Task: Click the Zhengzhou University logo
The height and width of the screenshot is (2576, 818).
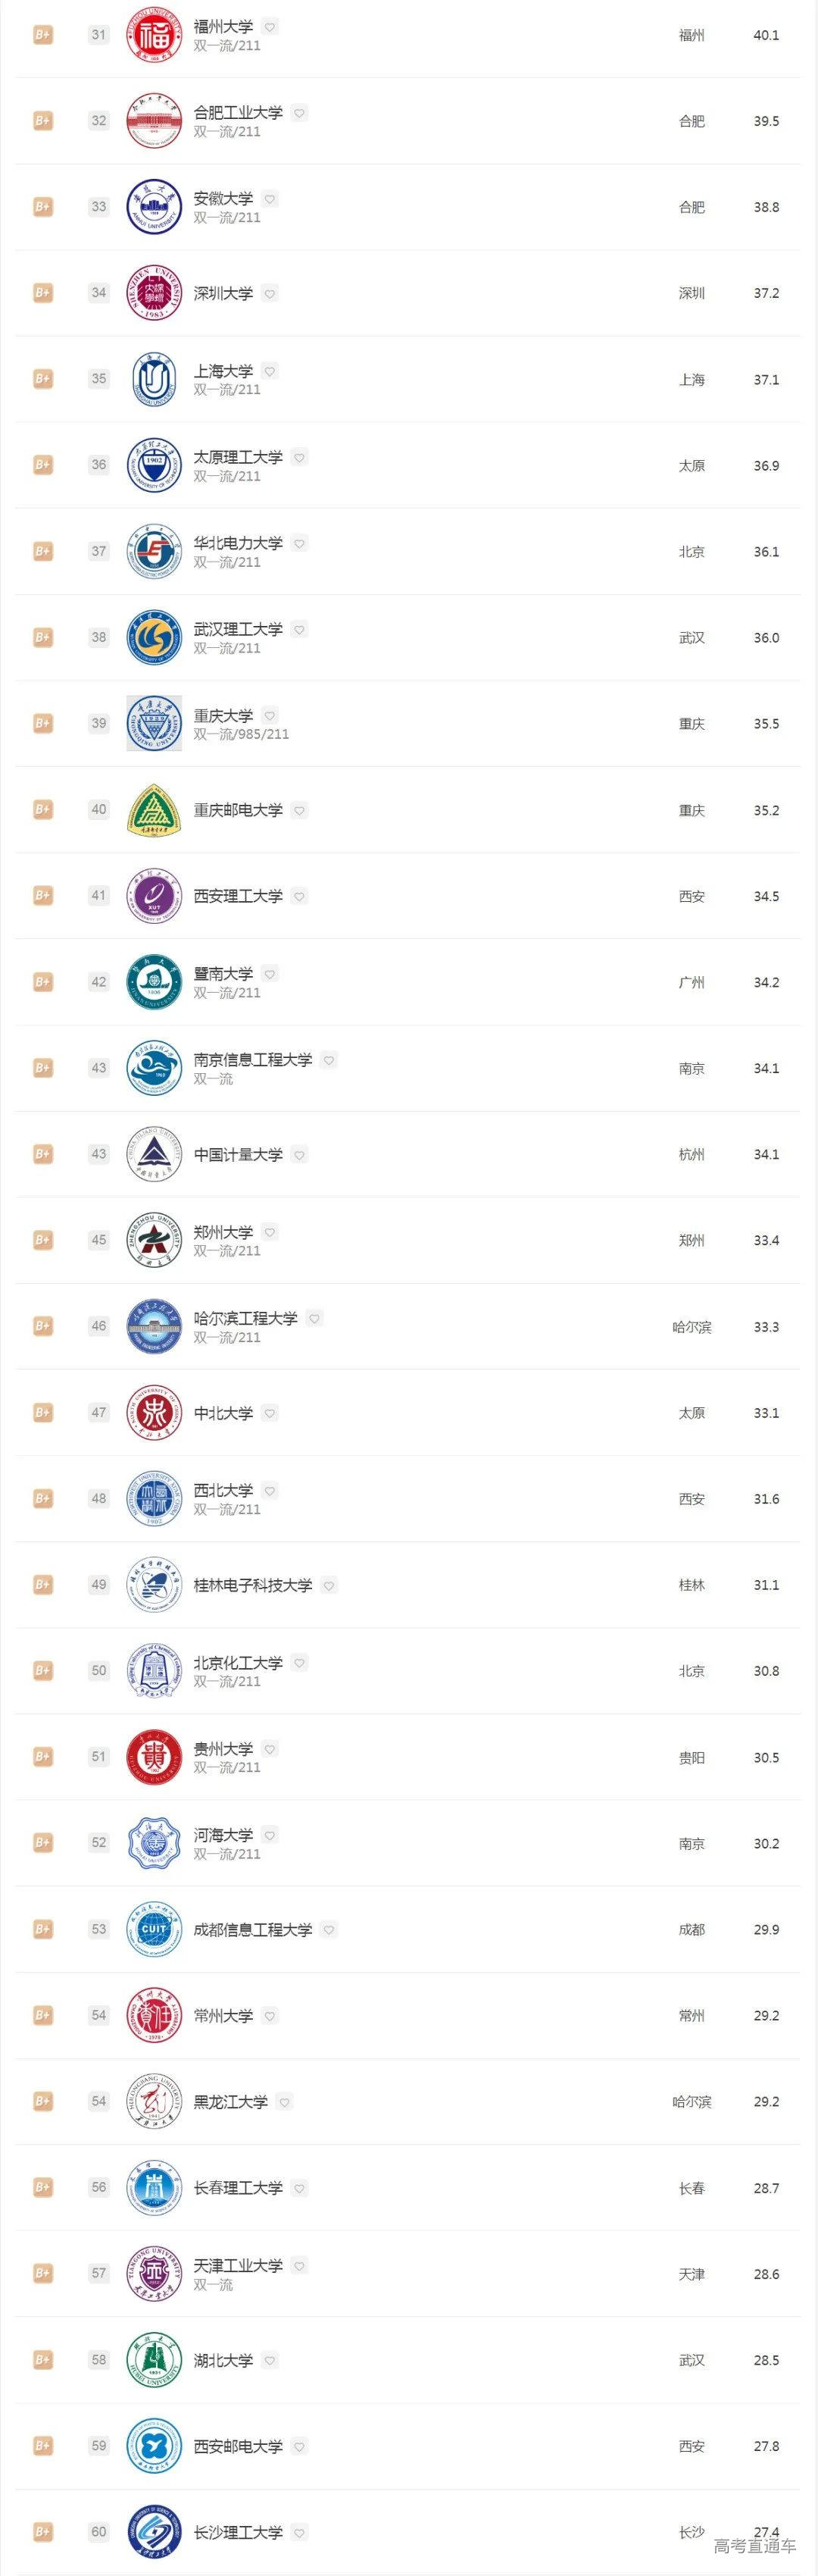Action: coord(154,1240)
